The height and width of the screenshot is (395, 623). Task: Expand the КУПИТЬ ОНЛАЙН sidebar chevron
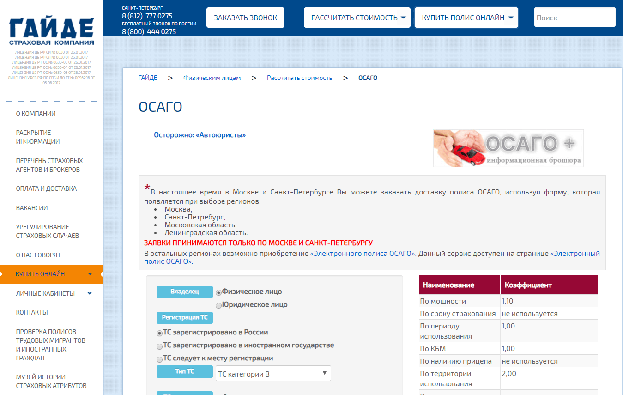tap(90, 274)
